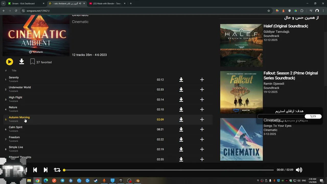Bookmark the album as favorite
The image size is (327, 184).
click(x=32, y=62)
